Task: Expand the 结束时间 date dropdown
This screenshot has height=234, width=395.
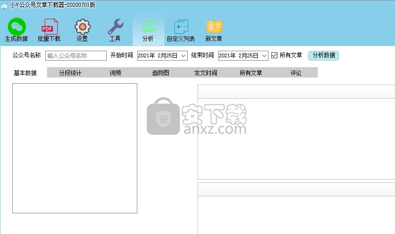Action: [x=264, y=55]
